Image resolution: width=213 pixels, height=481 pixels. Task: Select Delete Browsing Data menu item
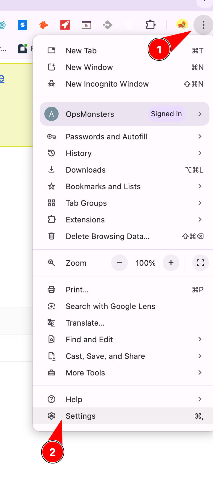(108, 236)
